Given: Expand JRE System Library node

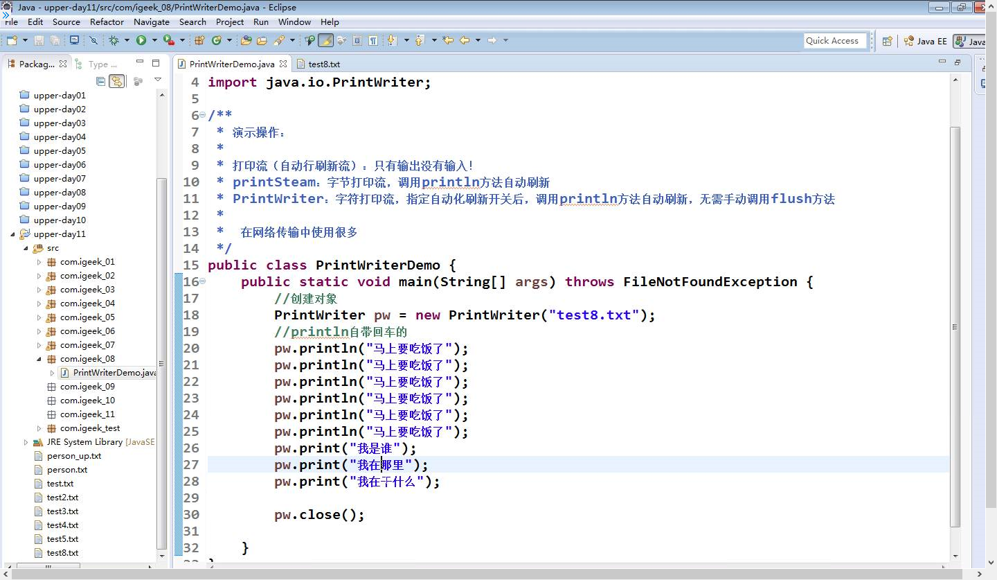Looking at the screenshot, I should point(26,442).
